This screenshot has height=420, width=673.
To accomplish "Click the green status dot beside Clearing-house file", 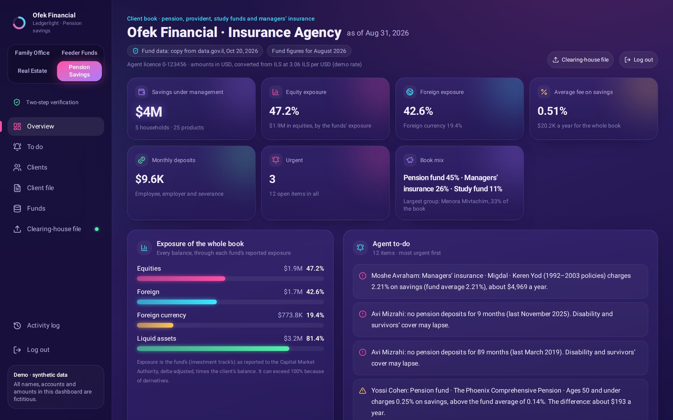I will point(97,229).
